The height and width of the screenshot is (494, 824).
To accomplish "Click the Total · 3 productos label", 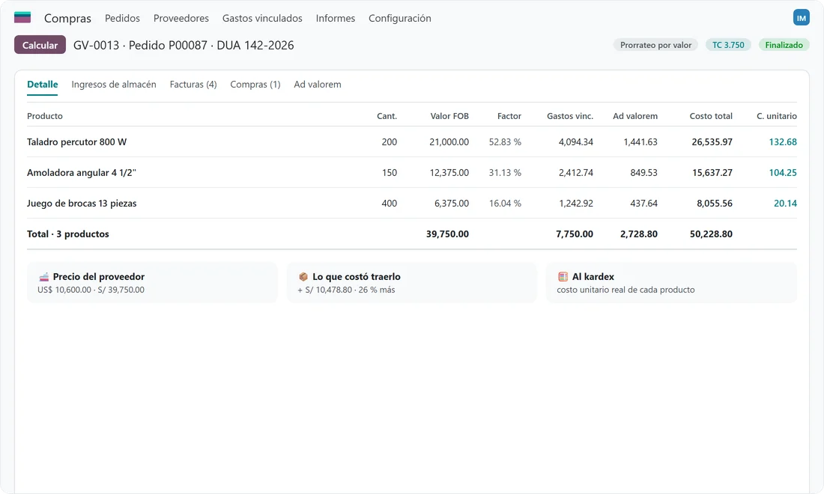I will click(x=67, y=234).
